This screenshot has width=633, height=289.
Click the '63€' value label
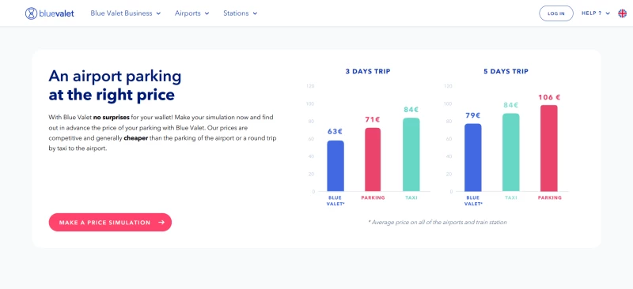coord(335,131)
